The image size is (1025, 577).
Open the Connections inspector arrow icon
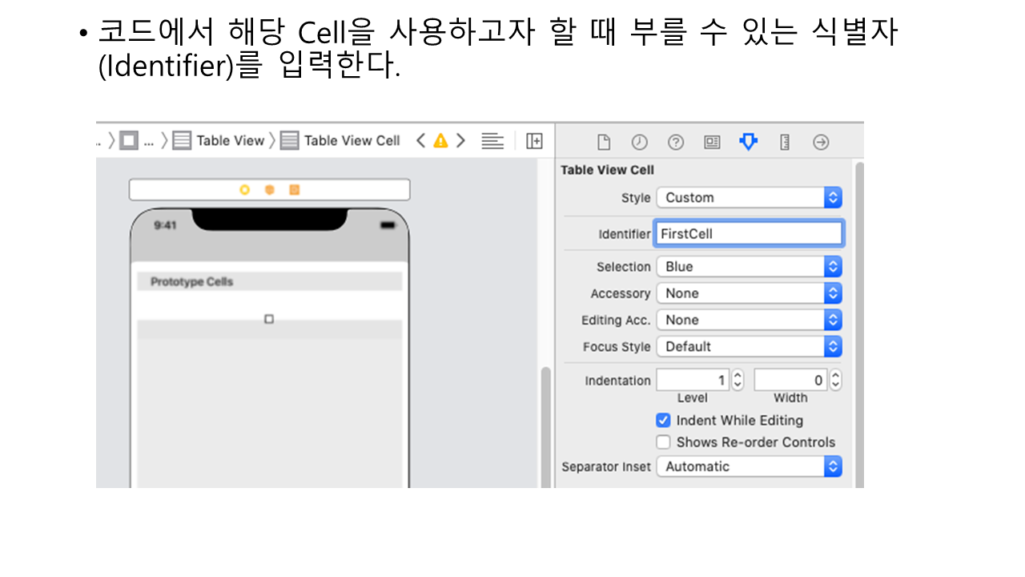click(x=821, y=142)
